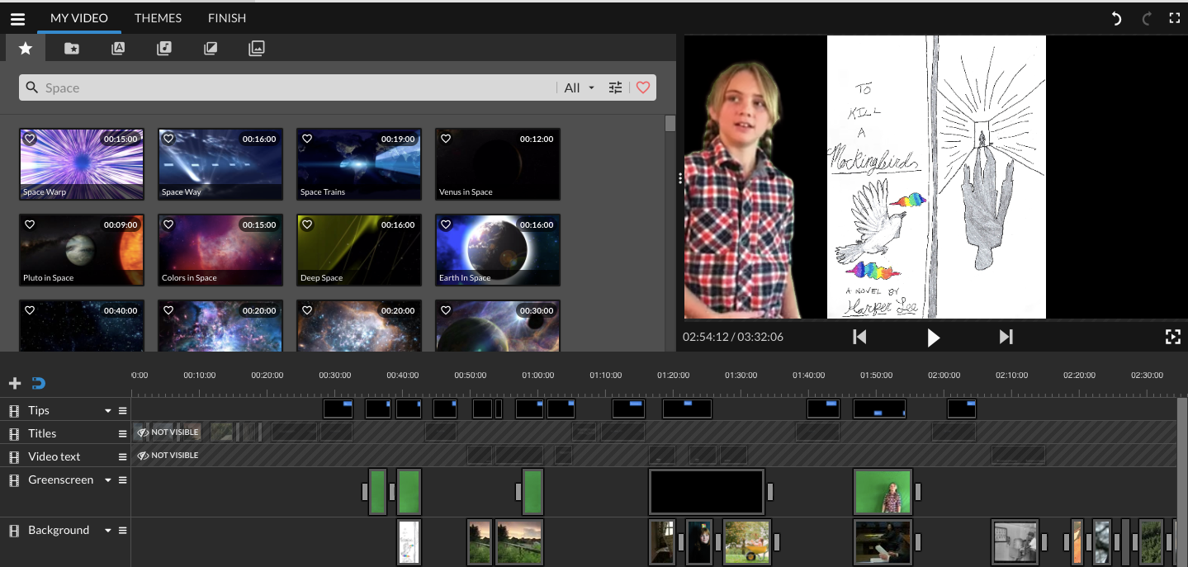Click the Tips track film icon
Screen dimensions: 1188x567
[14, 410]
